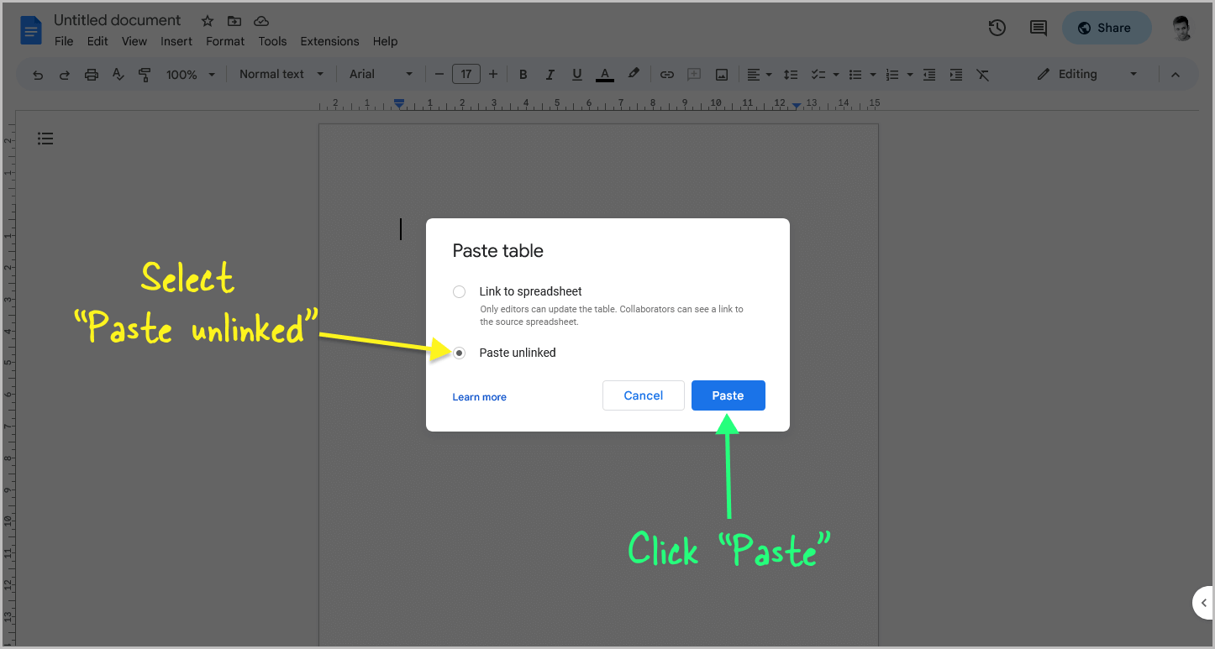Open the version history clock icon
The image size is (1215, 649).
997,28
